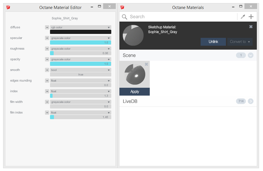Viewport: 263px width, 171px height.
Task: Minimize the Octane Materials window
Action: tap(233, 7)
